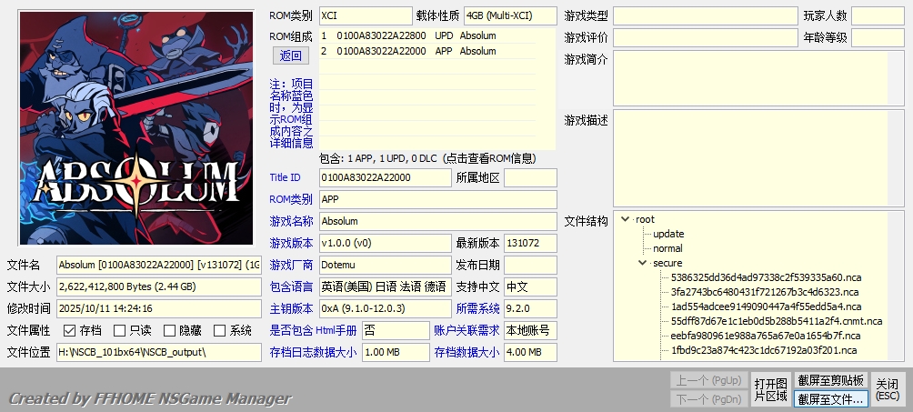
Task: Collapse the secure folder in file tree
Action: (643, 263)
